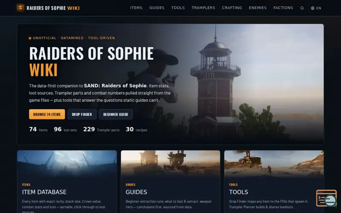
Task: Open the EN language selector
Action: click(316, 8)
